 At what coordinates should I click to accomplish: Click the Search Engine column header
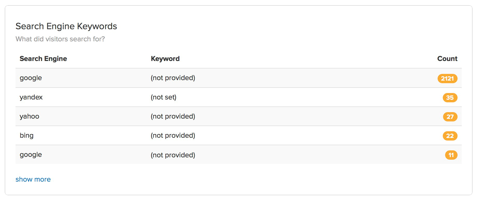coord(43,59)
